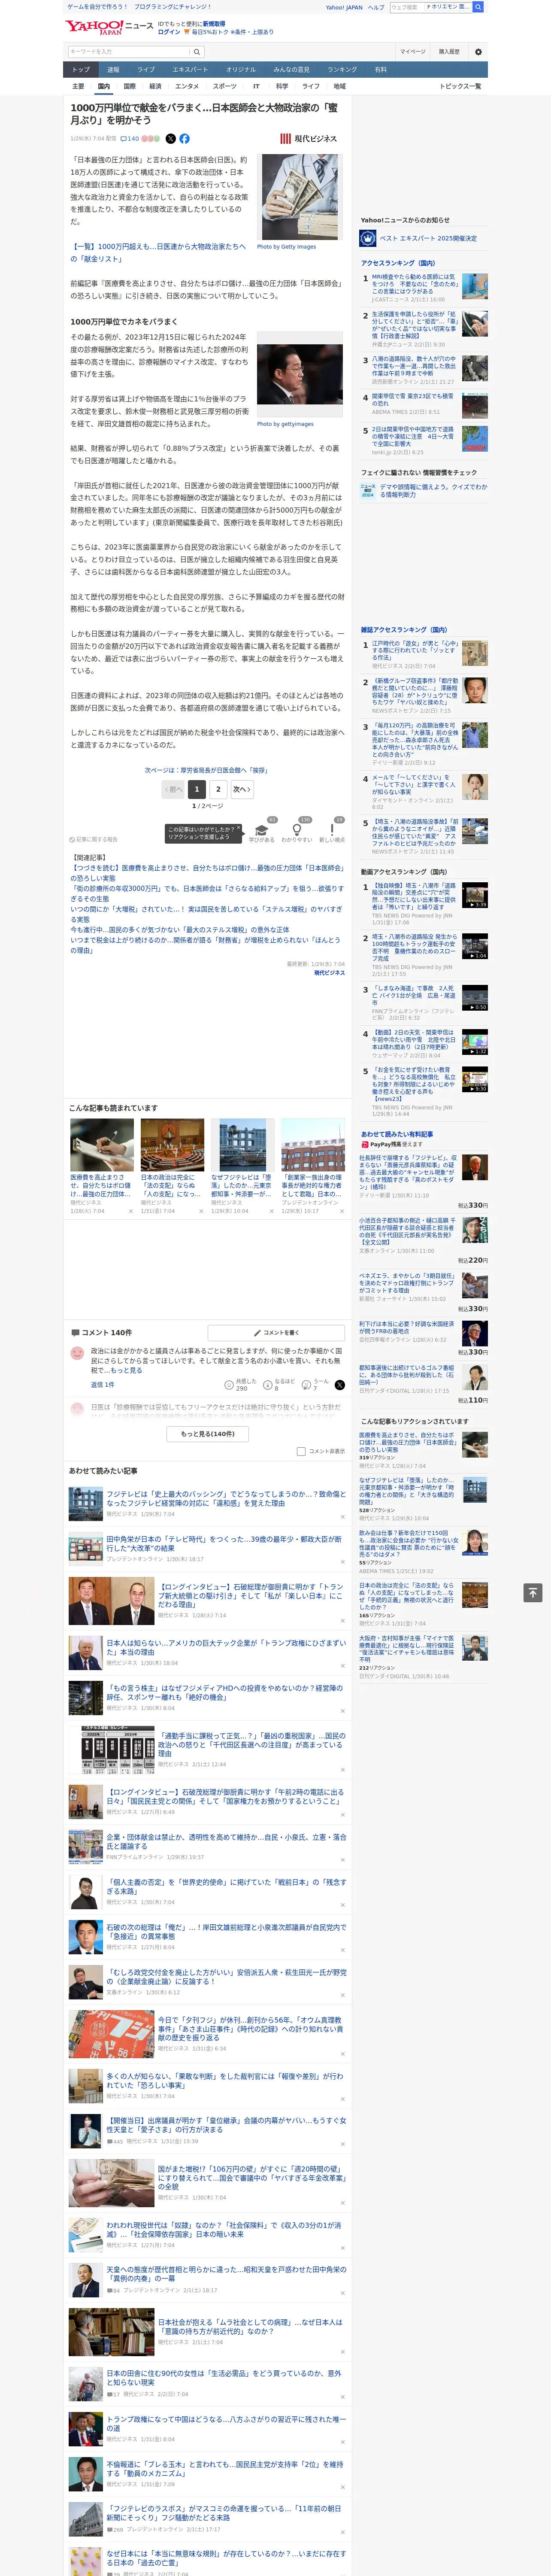Select the エキスパート navigation tab

(x=190, y=70)
